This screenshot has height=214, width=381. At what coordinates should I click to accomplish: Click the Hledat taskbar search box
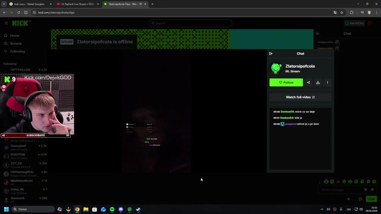(33, 209)
